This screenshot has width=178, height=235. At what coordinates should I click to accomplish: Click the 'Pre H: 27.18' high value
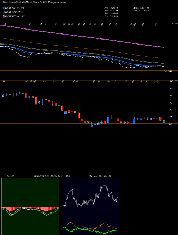pyautogui.click(x=111, y=11)
